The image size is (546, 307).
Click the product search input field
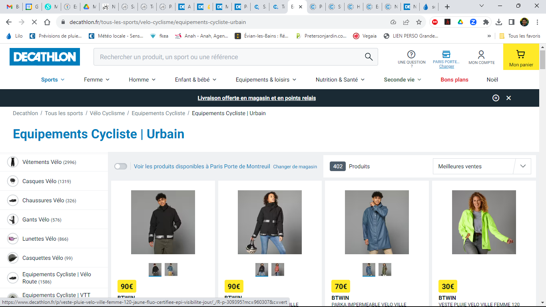point(228,57)
